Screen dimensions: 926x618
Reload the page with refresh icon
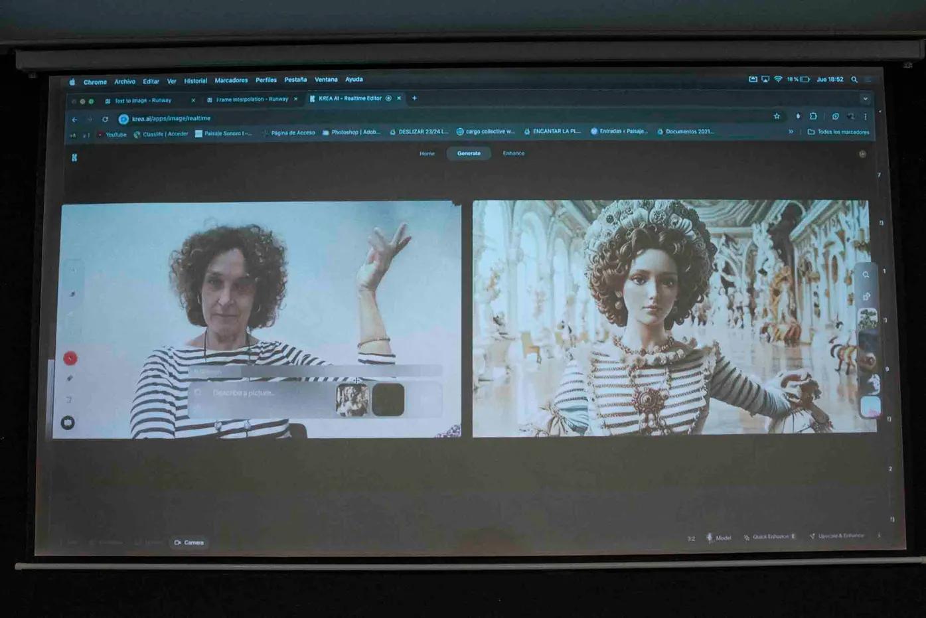tap(105, 119)
